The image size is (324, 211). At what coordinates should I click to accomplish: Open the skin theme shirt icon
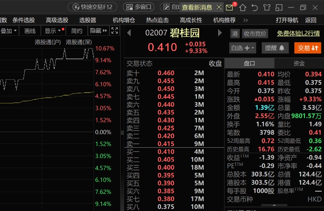pos(267,8)
